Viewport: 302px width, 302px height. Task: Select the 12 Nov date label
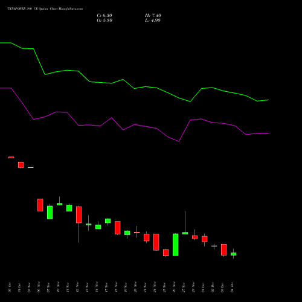coord(77,288)
